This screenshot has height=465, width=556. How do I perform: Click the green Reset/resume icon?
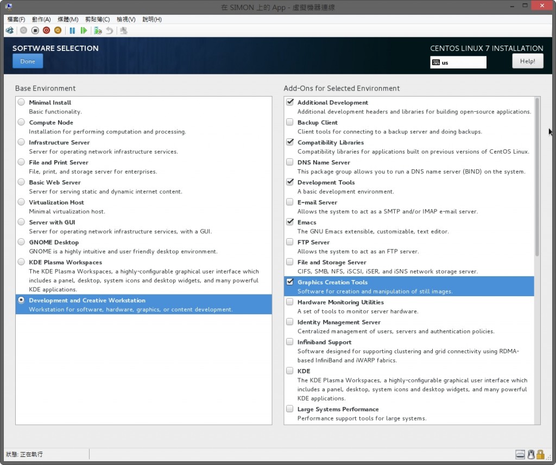84,30
